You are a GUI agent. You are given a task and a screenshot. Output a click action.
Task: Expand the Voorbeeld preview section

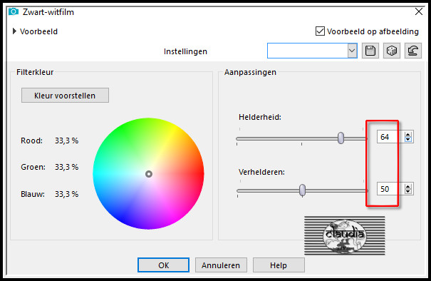coord(14,31)
